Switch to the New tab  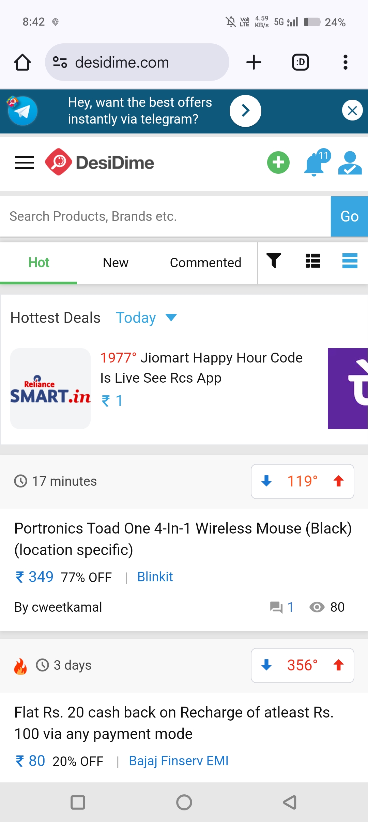(x=116, y=263)
